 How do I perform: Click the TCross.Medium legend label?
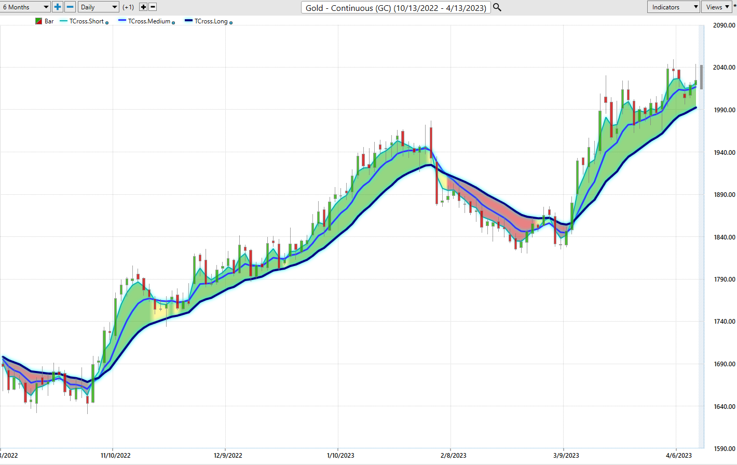[149, 21]
